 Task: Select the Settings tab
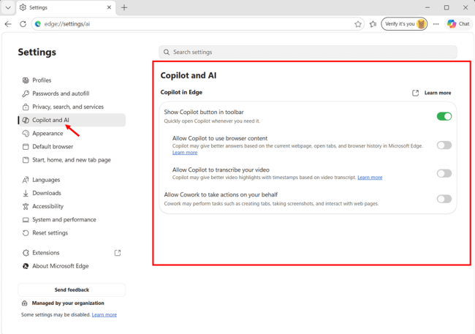66,7
